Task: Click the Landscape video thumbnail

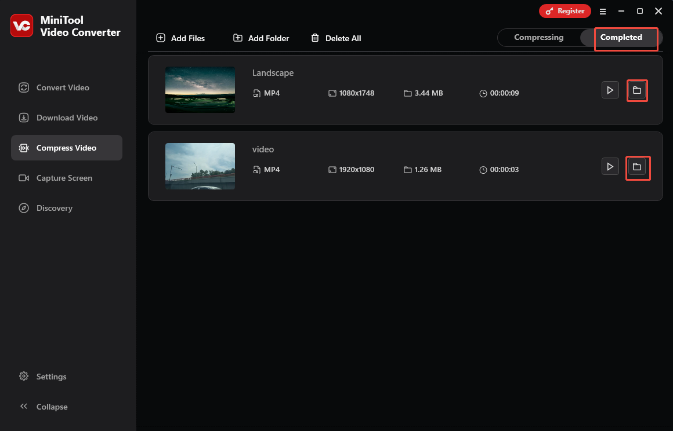Action: click(x=200, y=90)
